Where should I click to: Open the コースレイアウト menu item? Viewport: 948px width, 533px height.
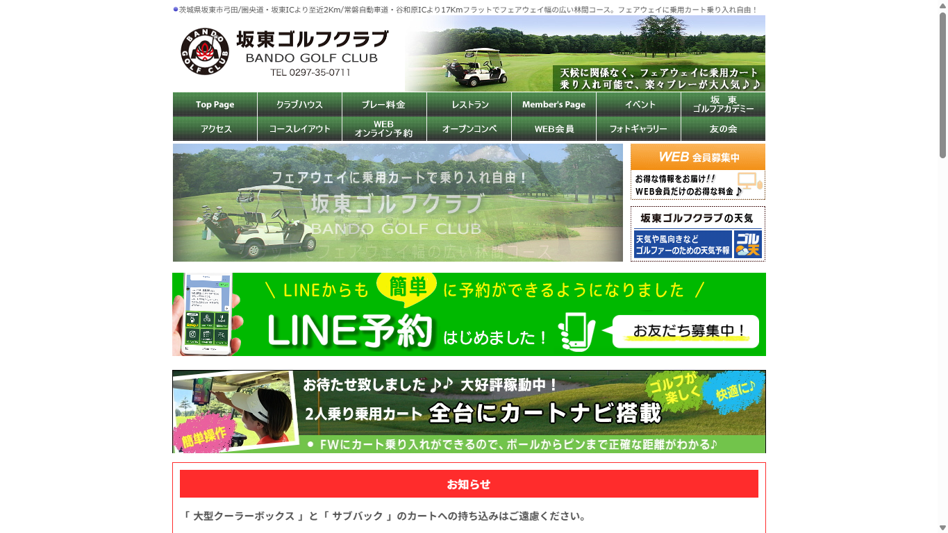(x=299, y=128)
